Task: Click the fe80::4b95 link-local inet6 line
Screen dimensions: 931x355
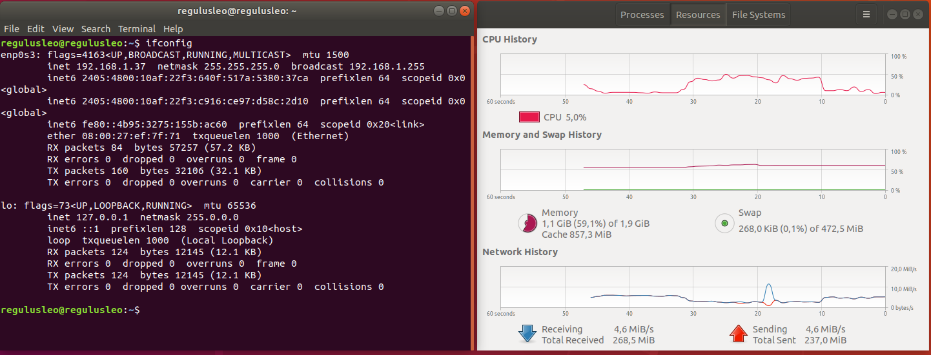Action: pos(236,124)
